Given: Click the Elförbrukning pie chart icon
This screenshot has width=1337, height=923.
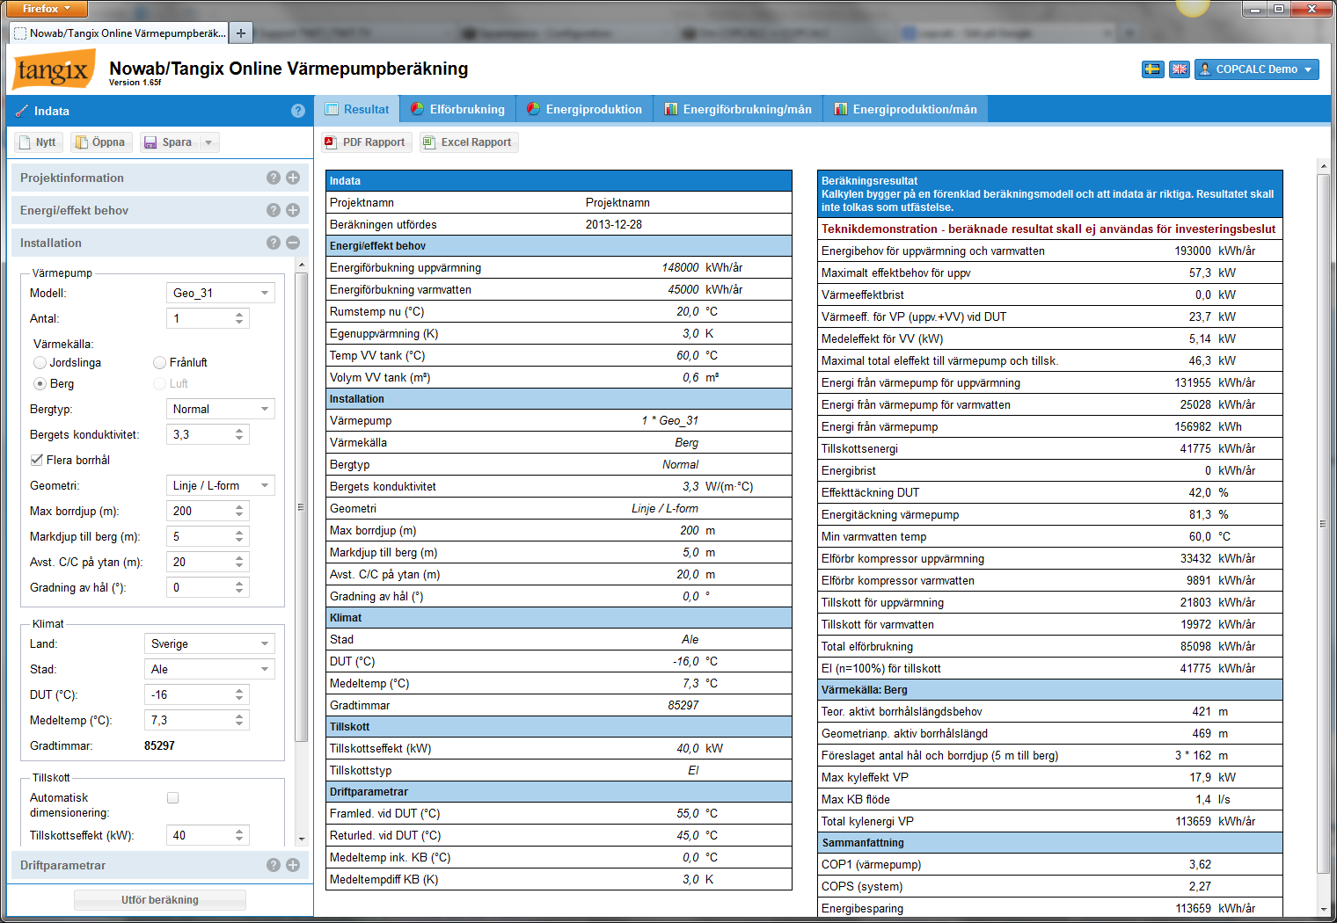Looking at the screenshot, I should click(417, 109).
